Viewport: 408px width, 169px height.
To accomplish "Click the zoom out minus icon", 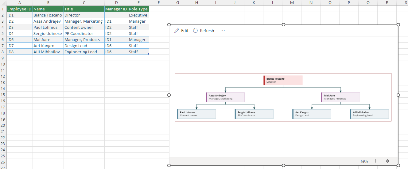I will pyautogui.click(x=353, y=161).
